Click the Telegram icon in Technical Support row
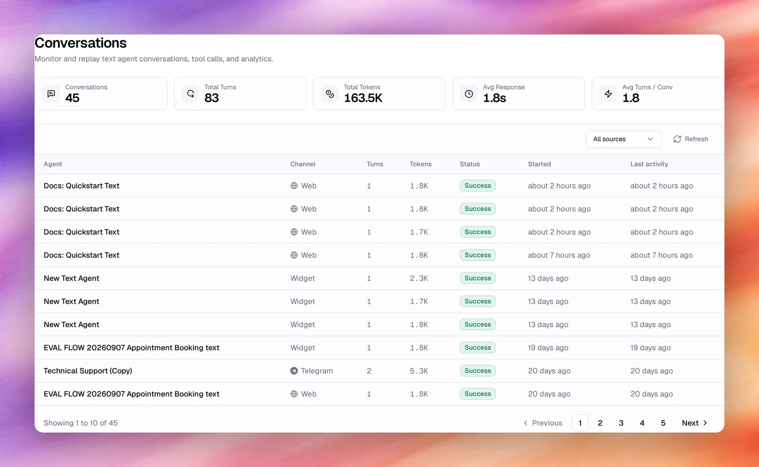This screenshot has width=759, height=467. click(294, 371)
